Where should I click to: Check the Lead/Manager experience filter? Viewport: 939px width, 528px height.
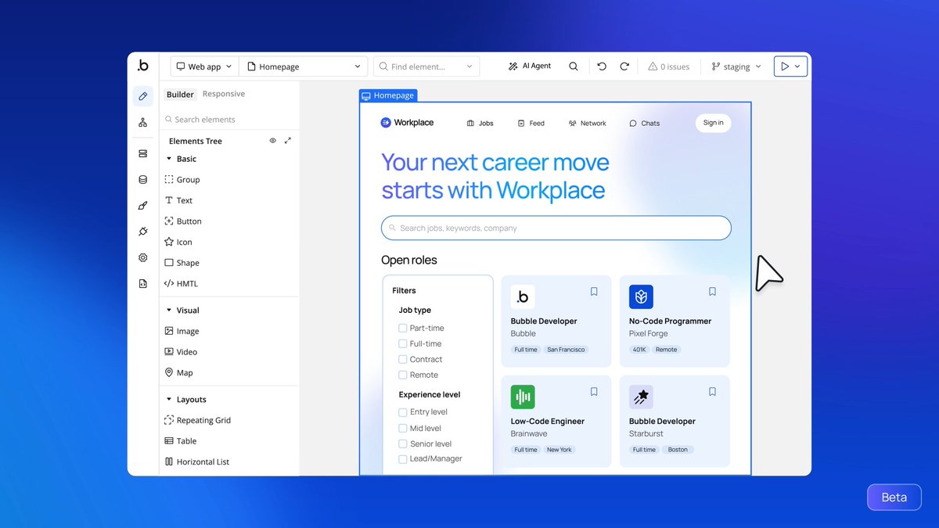click(403, 459)
